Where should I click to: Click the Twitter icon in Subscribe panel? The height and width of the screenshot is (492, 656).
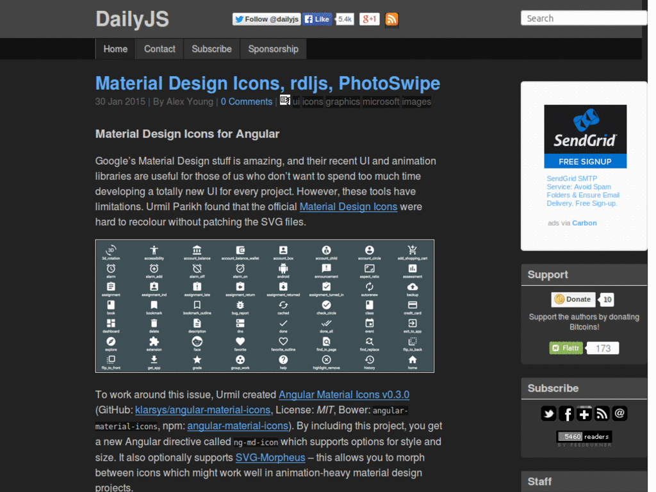[x=548, y=413]
